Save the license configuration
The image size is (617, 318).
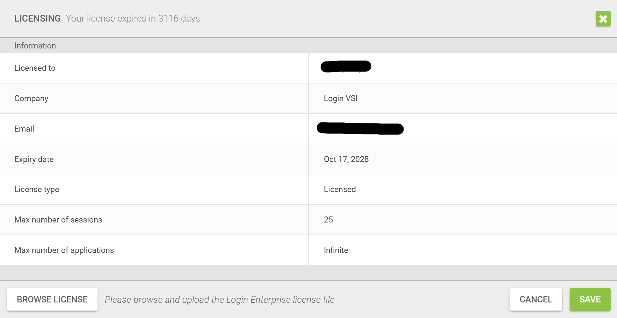coord(589,299)
